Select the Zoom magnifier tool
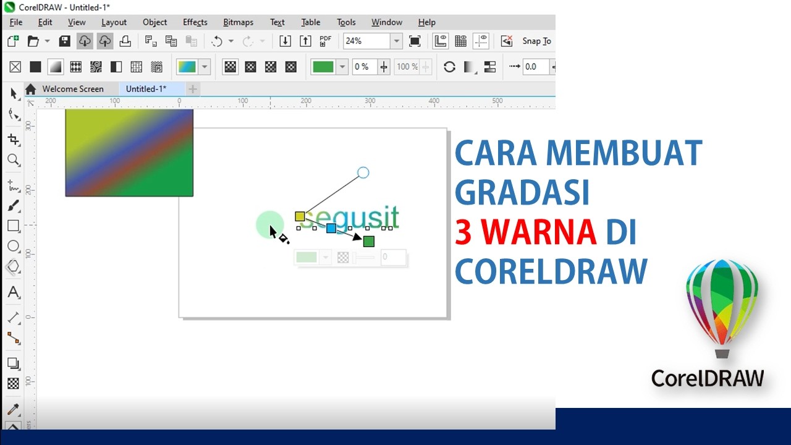The image size is (791, 445). [14, 160]
